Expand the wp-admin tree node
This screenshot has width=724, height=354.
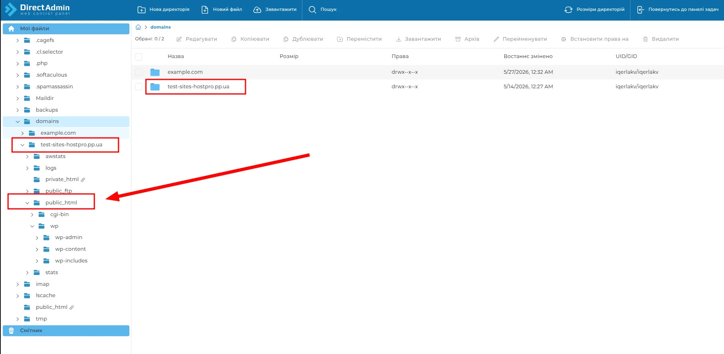point(37,238)
